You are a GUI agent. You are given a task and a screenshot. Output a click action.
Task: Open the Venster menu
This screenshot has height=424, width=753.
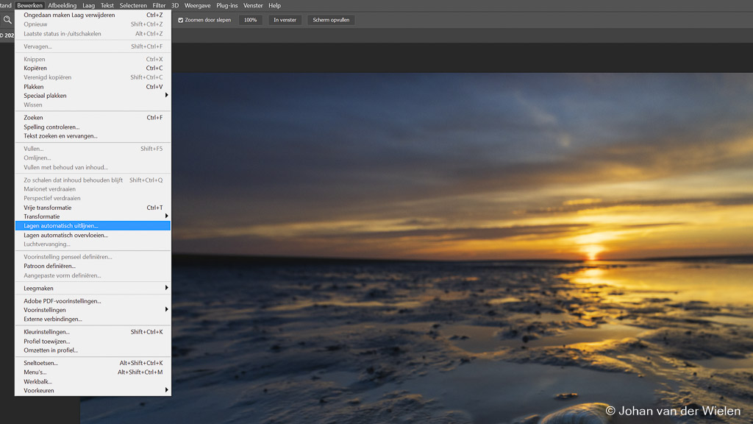click(x=253, y=5)
